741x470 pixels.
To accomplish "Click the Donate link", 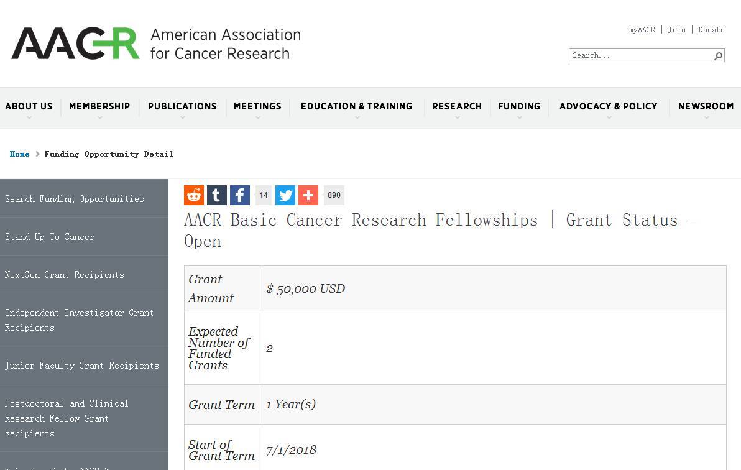I will [x=711, y=30].
